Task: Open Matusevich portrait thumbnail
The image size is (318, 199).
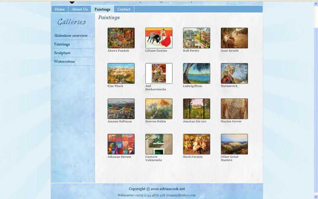Action: click(234, 73)
